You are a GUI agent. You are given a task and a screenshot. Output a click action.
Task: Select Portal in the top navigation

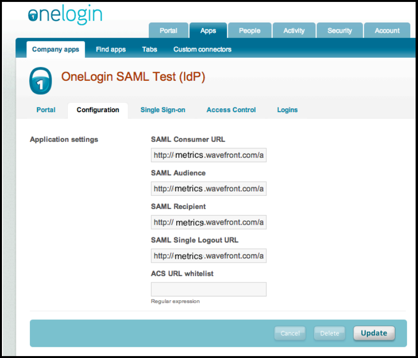click(168, 30)
